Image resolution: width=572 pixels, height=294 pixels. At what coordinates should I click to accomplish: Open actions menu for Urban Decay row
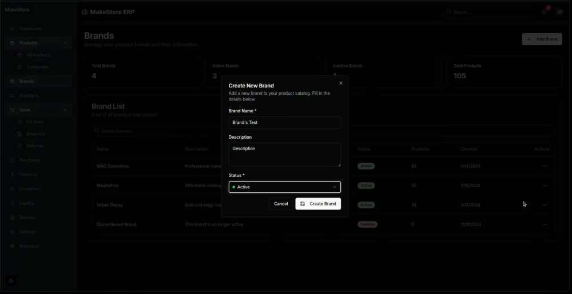coord(545,205)
